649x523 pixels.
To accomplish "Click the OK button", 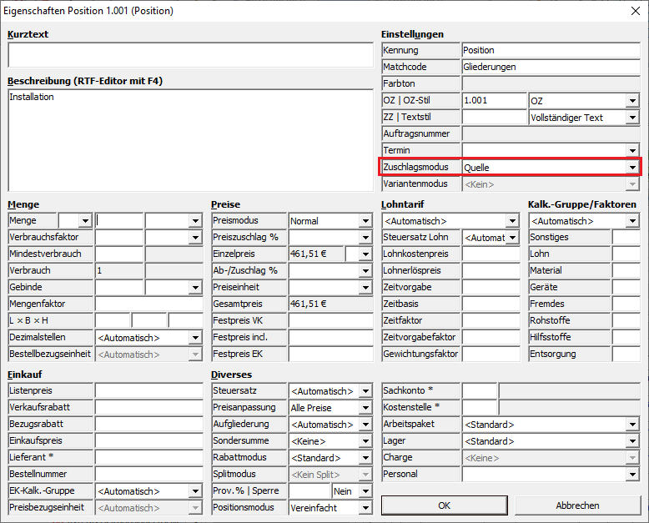I will [444, 505].
